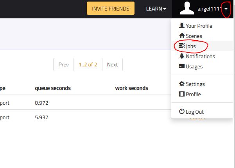Click the INVITE FRIENDS button

[111, 8]
